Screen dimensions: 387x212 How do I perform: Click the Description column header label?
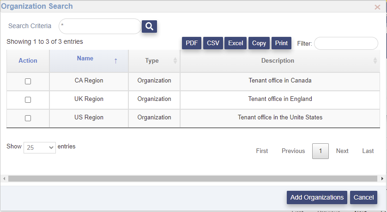click(278, 60)
